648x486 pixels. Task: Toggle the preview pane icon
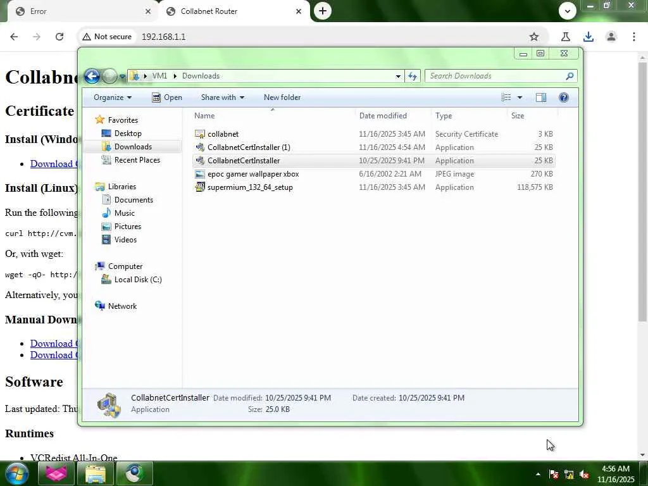click(541, 97)
